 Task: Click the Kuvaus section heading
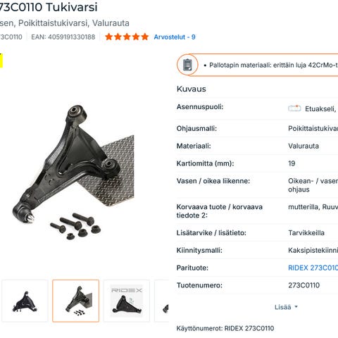(x=192, y=89)
